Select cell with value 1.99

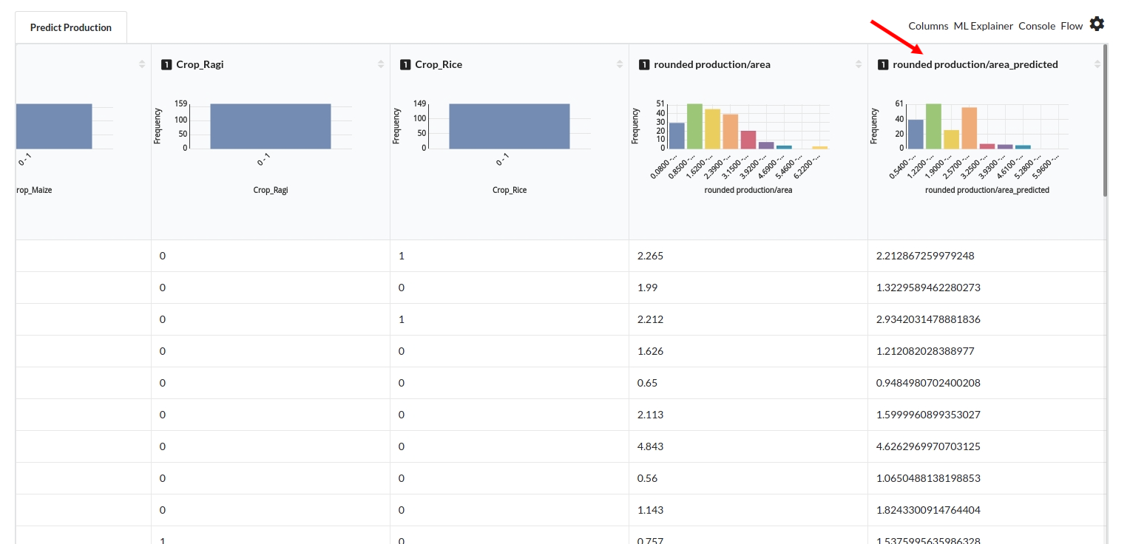(x=748, y=288)
